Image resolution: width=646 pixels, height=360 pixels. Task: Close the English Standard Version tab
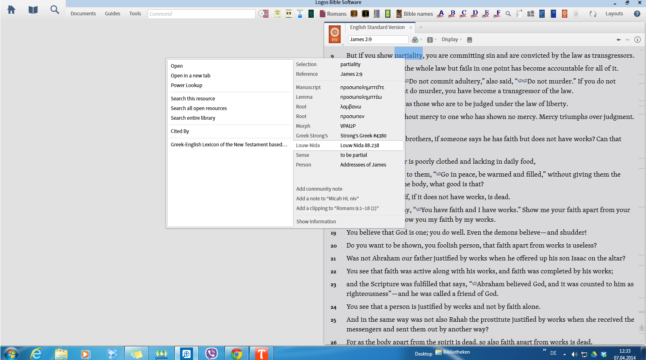click(x=411, y=28)
